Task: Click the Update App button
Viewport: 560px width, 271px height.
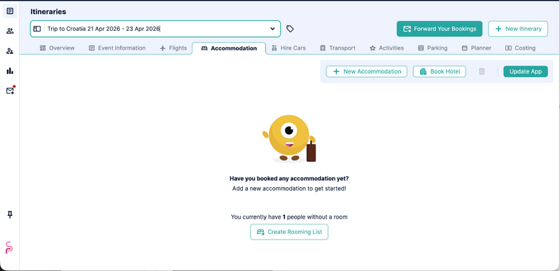Action: (x=526, y=71)
